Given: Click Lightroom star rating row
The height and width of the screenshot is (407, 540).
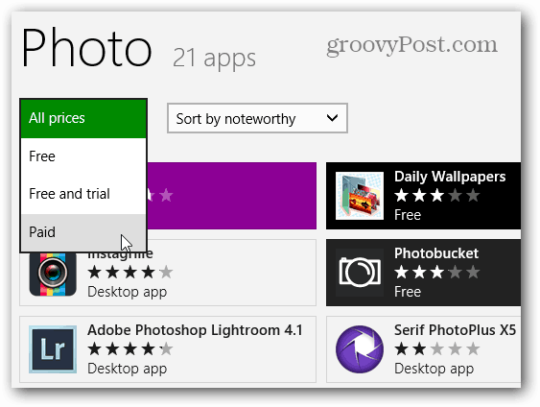Looking at the screenshot, I should tap(130, 349).
